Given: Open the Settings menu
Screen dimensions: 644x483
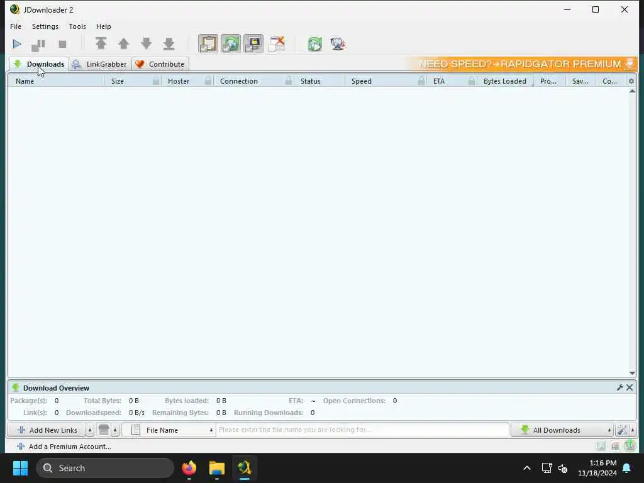Looking at the screenshot, I should (x=45, y=26).
